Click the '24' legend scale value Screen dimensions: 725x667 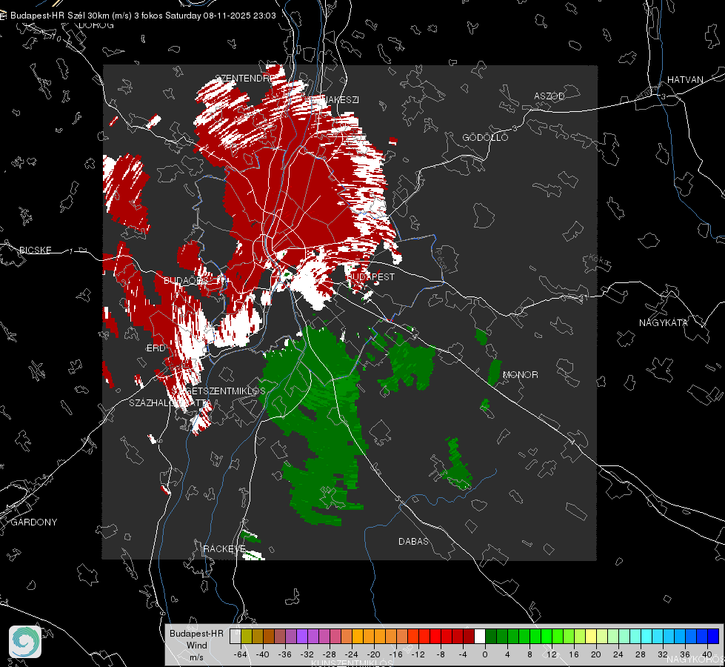pos(618,654)
